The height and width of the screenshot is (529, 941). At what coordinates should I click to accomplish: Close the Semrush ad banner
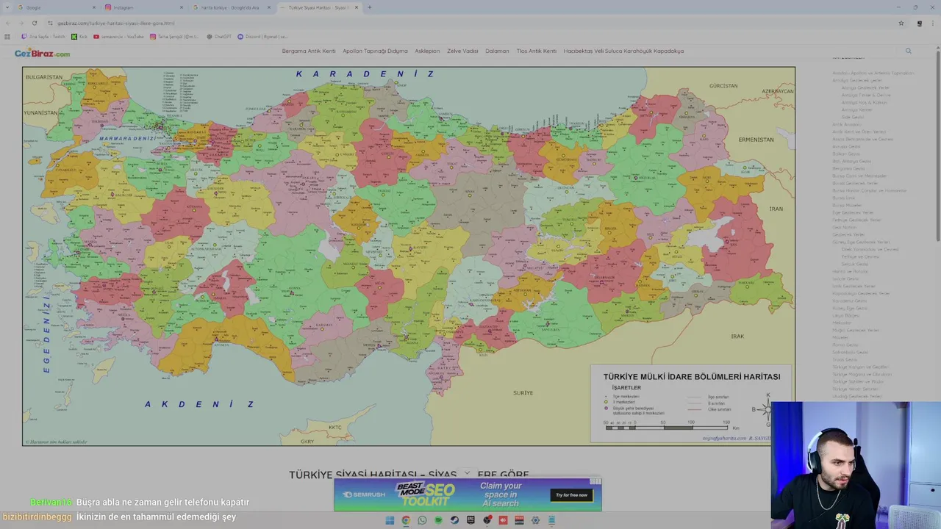(598, 482)
